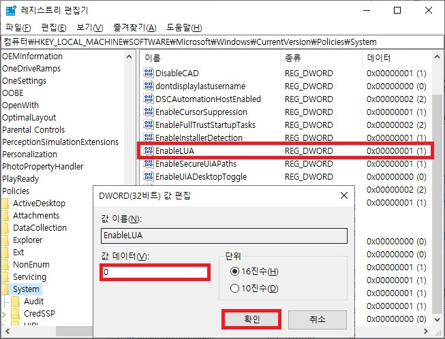
Task: Click the Explorer folder icon
Action: coord(5,240)
